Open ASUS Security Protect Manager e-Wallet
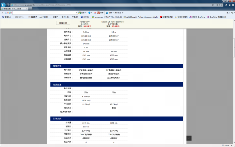The width and height of the screenshot is (235, 147). pyautogui.click(x=141, y=17)
